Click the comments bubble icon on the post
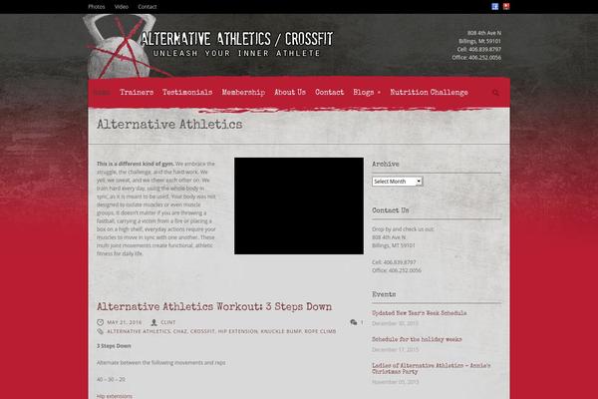The height and width of the screenshot is (399, 598). tap(354, 322)
